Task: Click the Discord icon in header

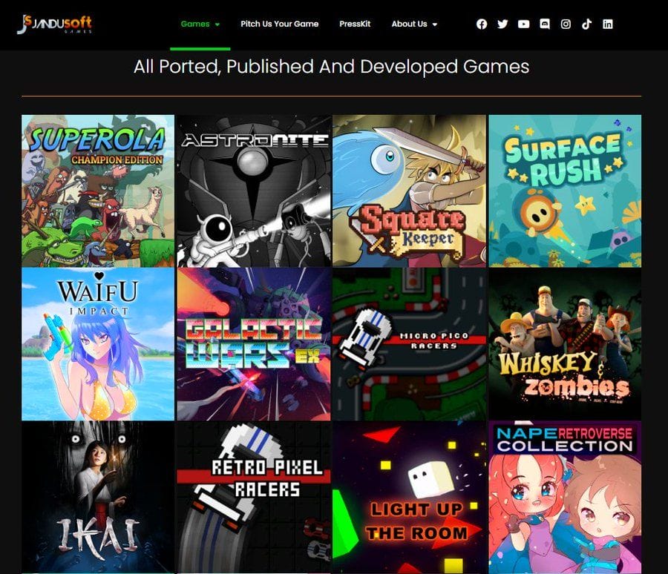Action: (x=545, y=24)
